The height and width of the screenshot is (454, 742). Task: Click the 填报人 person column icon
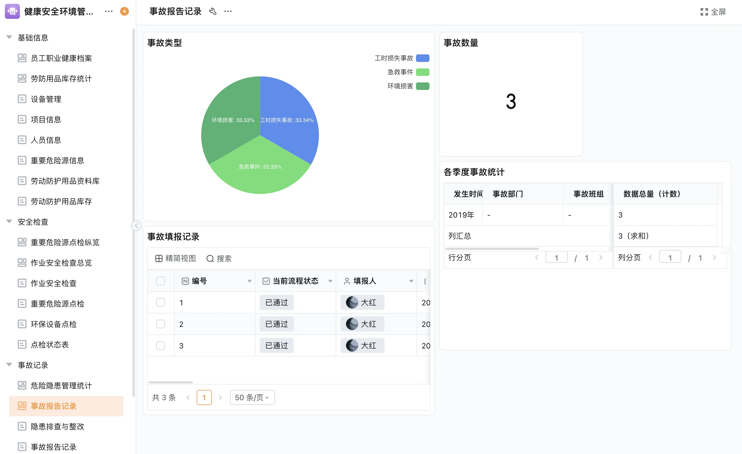[347, 281]
